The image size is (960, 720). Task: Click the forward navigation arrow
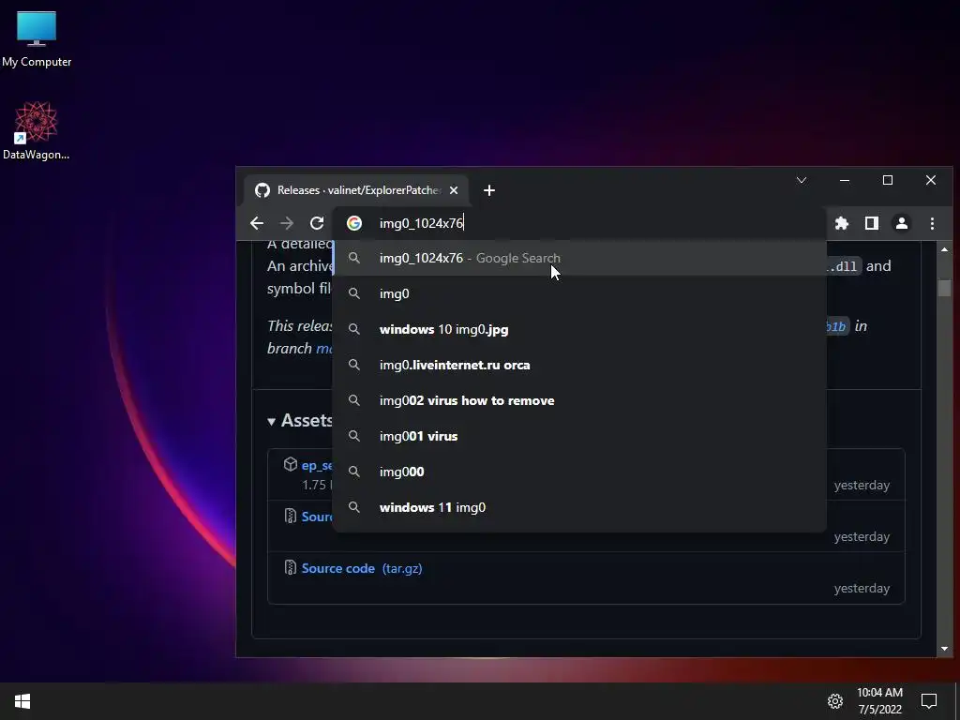[287, 223]
